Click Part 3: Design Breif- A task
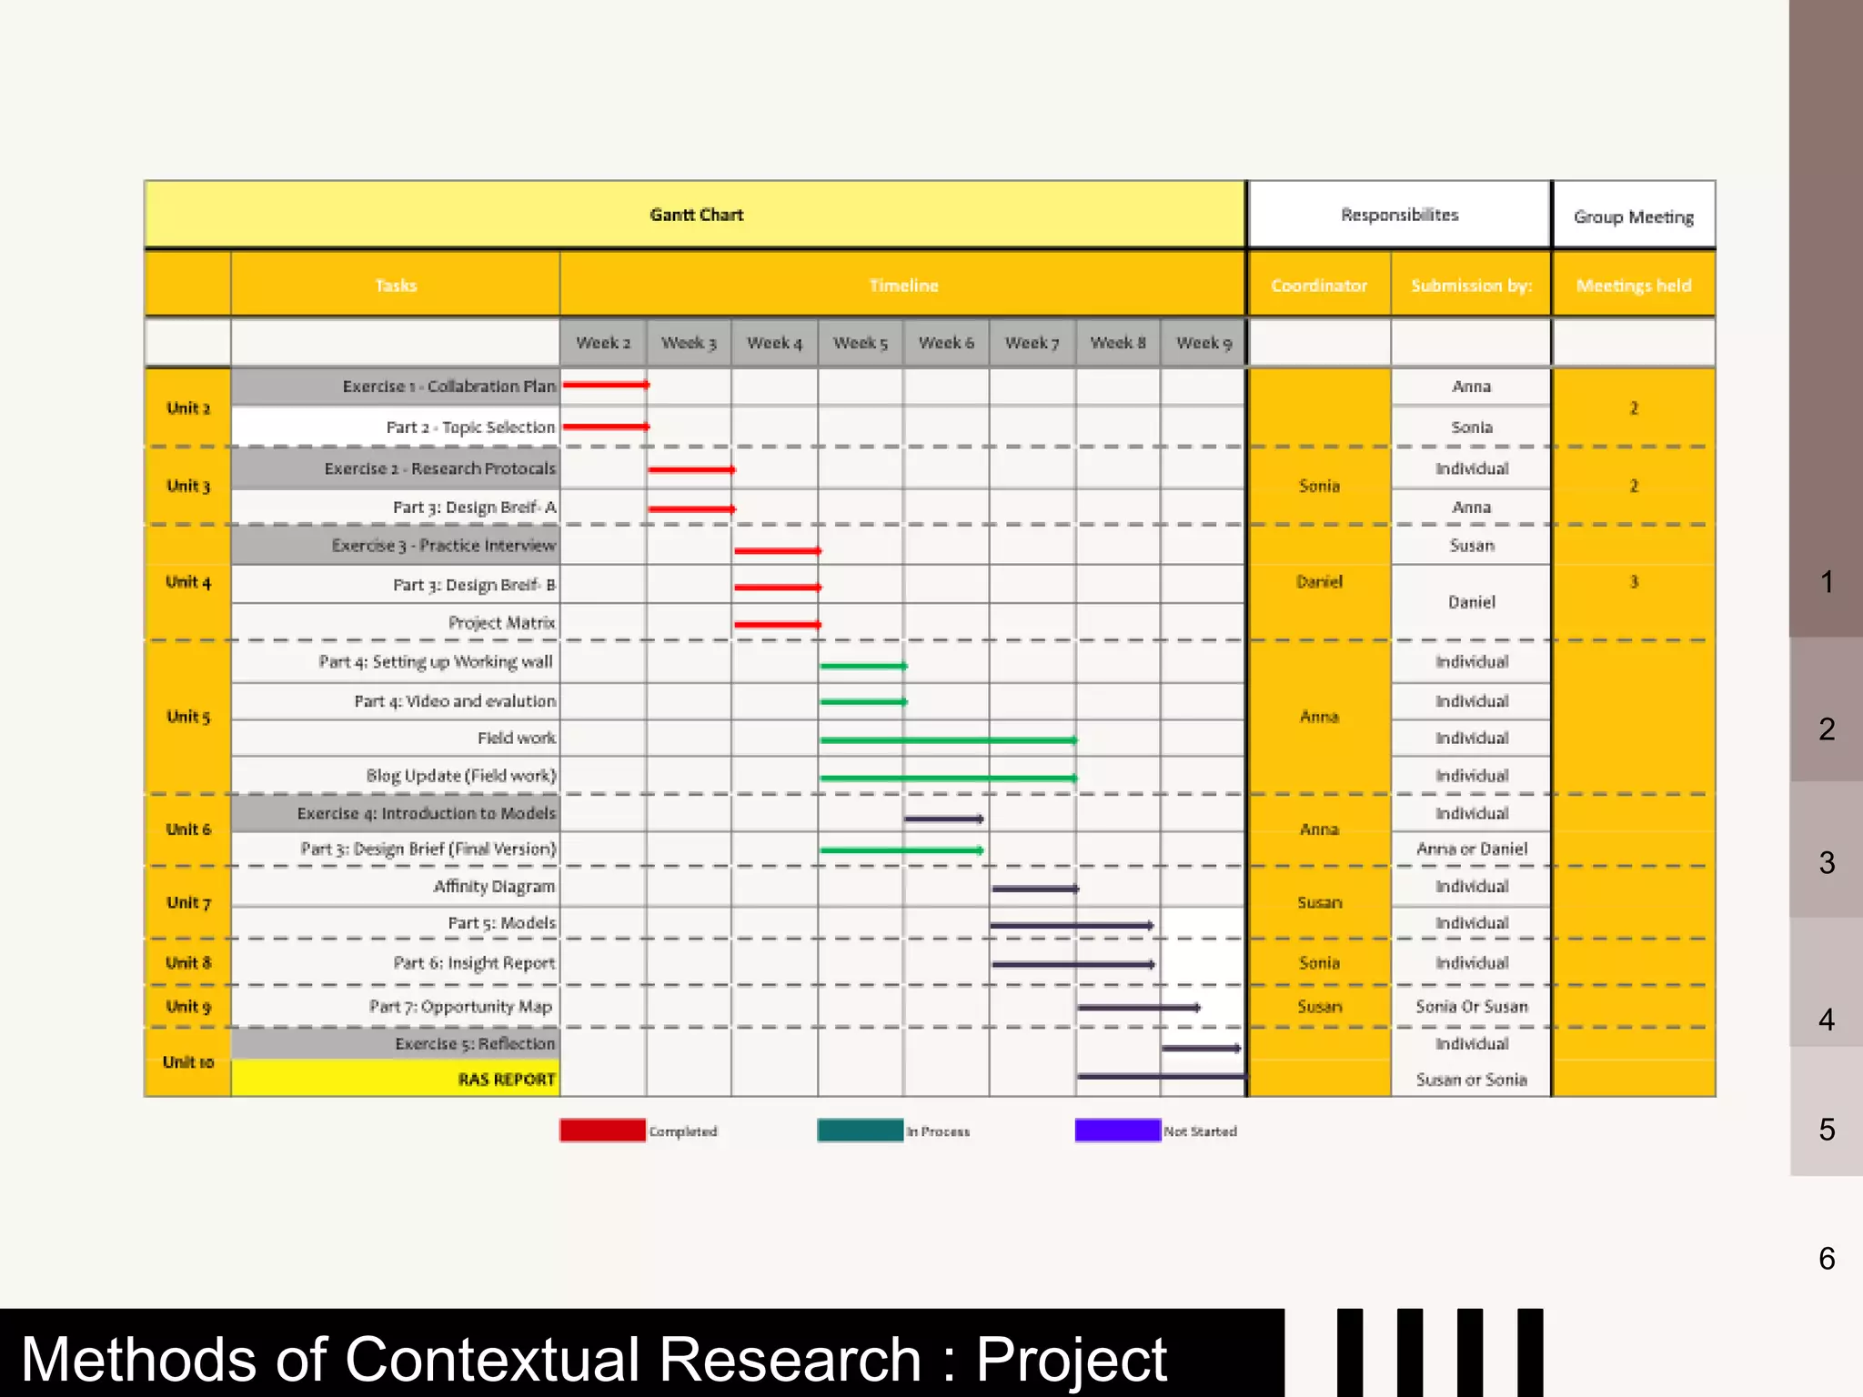This screenshot has width=1863, height=1397. click(x=396, y=507)
